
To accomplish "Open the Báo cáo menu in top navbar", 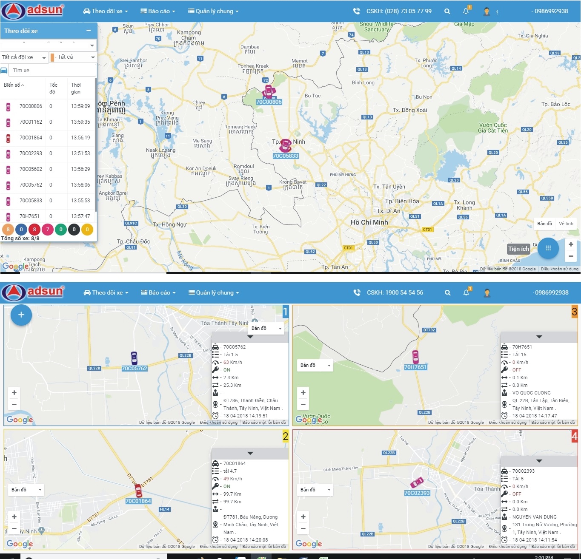I will (158, 11).
